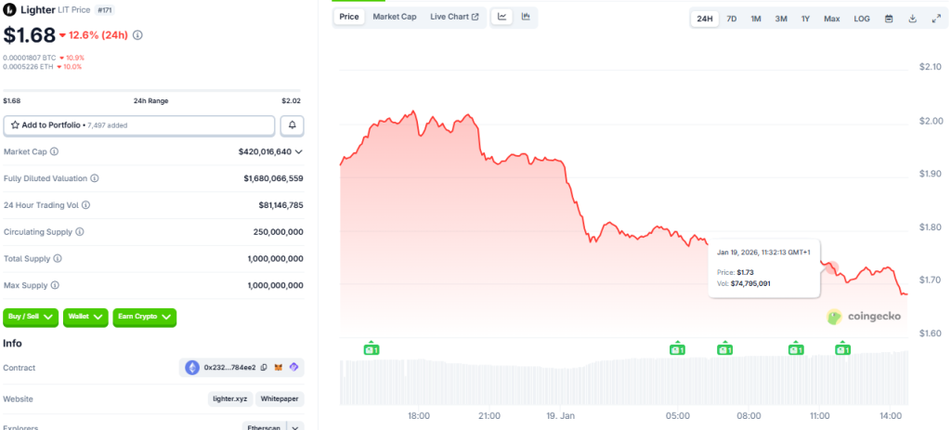Image resolution: width=951 pixels, height=430 pixels.
Task: Click the Market Cap info icon
Action: point(54,151)
